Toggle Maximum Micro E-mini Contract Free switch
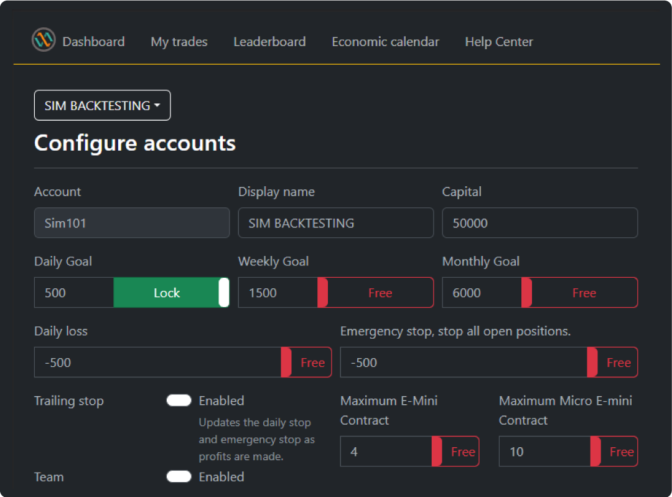The height and width of the screenshot is (497, 672). click(614, 452)
